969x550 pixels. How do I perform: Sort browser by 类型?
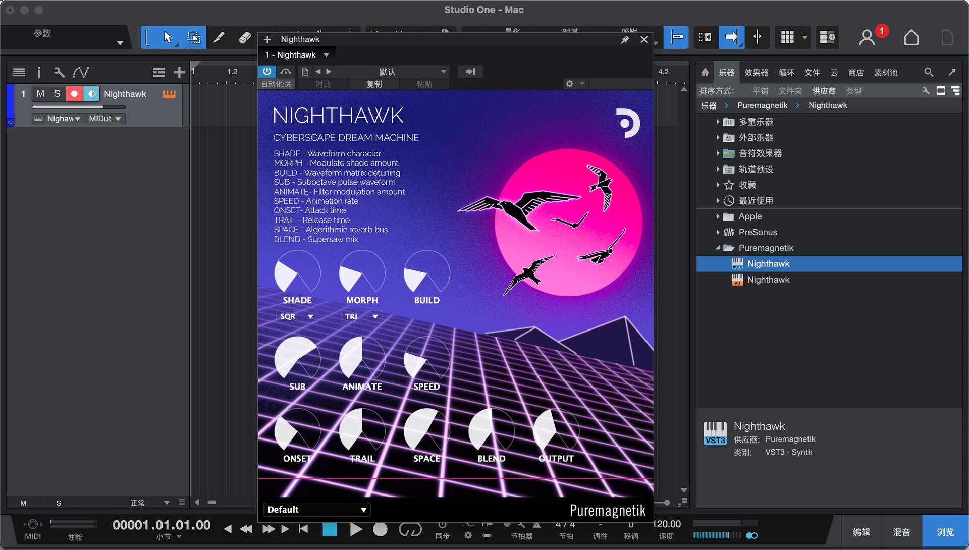854,91
